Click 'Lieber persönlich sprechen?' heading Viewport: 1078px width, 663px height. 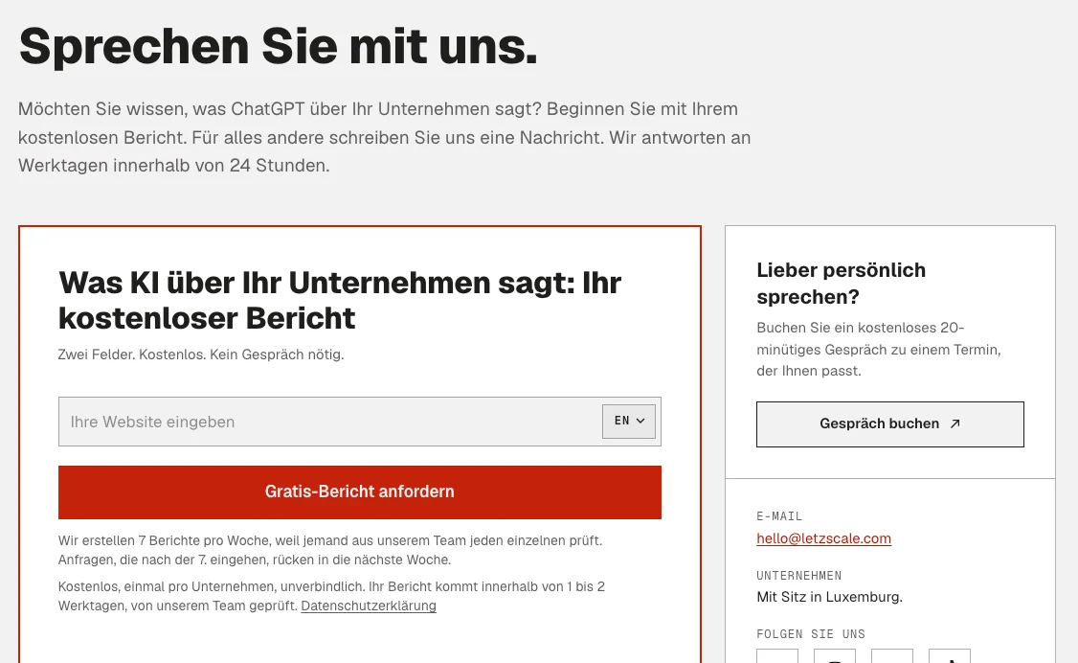[841, 284]
